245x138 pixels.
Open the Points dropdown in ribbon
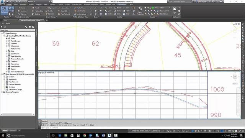click(22, 8)
